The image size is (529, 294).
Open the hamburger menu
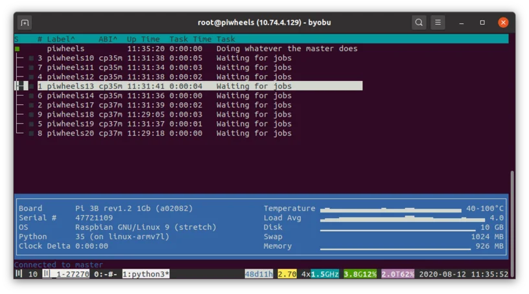[438, 23]
